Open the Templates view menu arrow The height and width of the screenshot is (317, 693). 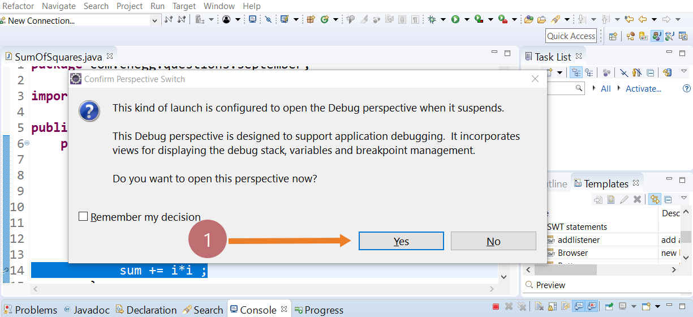(x=683, y=198)
